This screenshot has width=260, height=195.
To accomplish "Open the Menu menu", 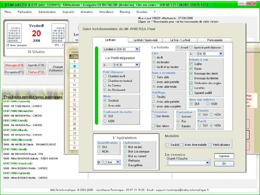I will pos(8,12).
